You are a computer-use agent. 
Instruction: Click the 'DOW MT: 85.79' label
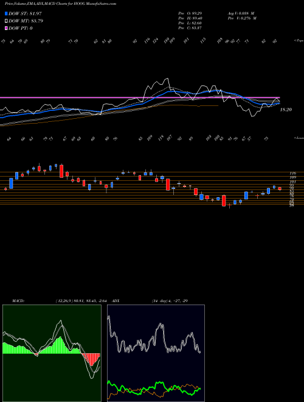tap(26, 21)
